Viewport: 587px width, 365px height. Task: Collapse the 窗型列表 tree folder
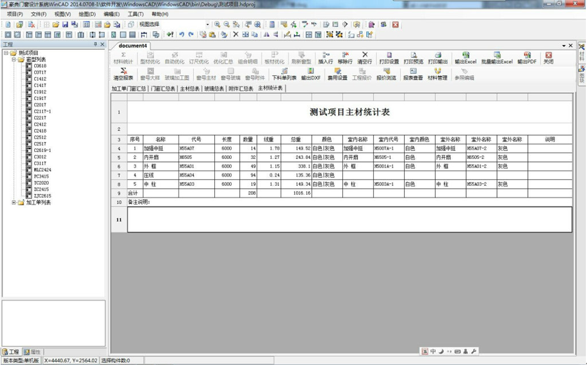click(13, 60)
